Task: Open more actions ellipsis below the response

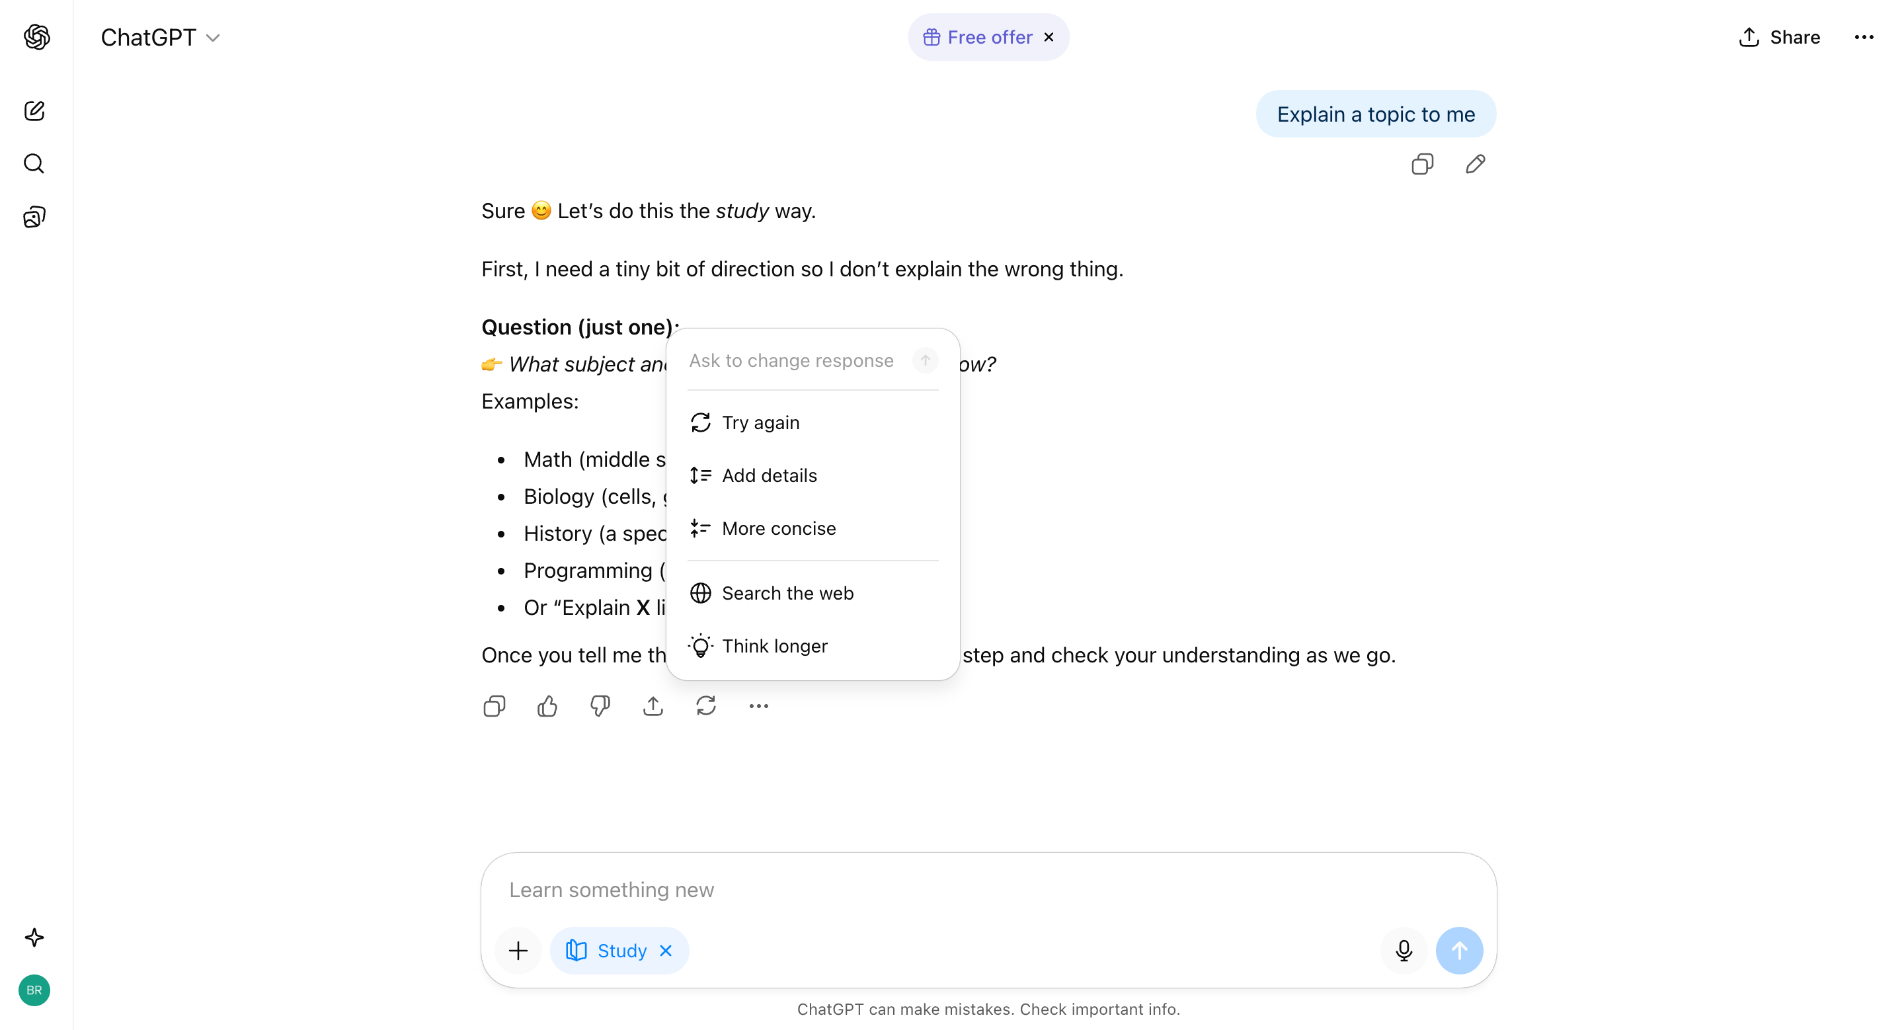Action: (x=758, y=706)
